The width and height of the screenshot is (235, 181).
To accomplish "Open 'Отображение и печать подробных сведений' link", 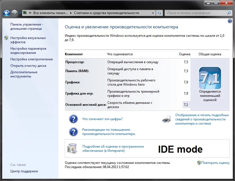I will tap(202, 119).
